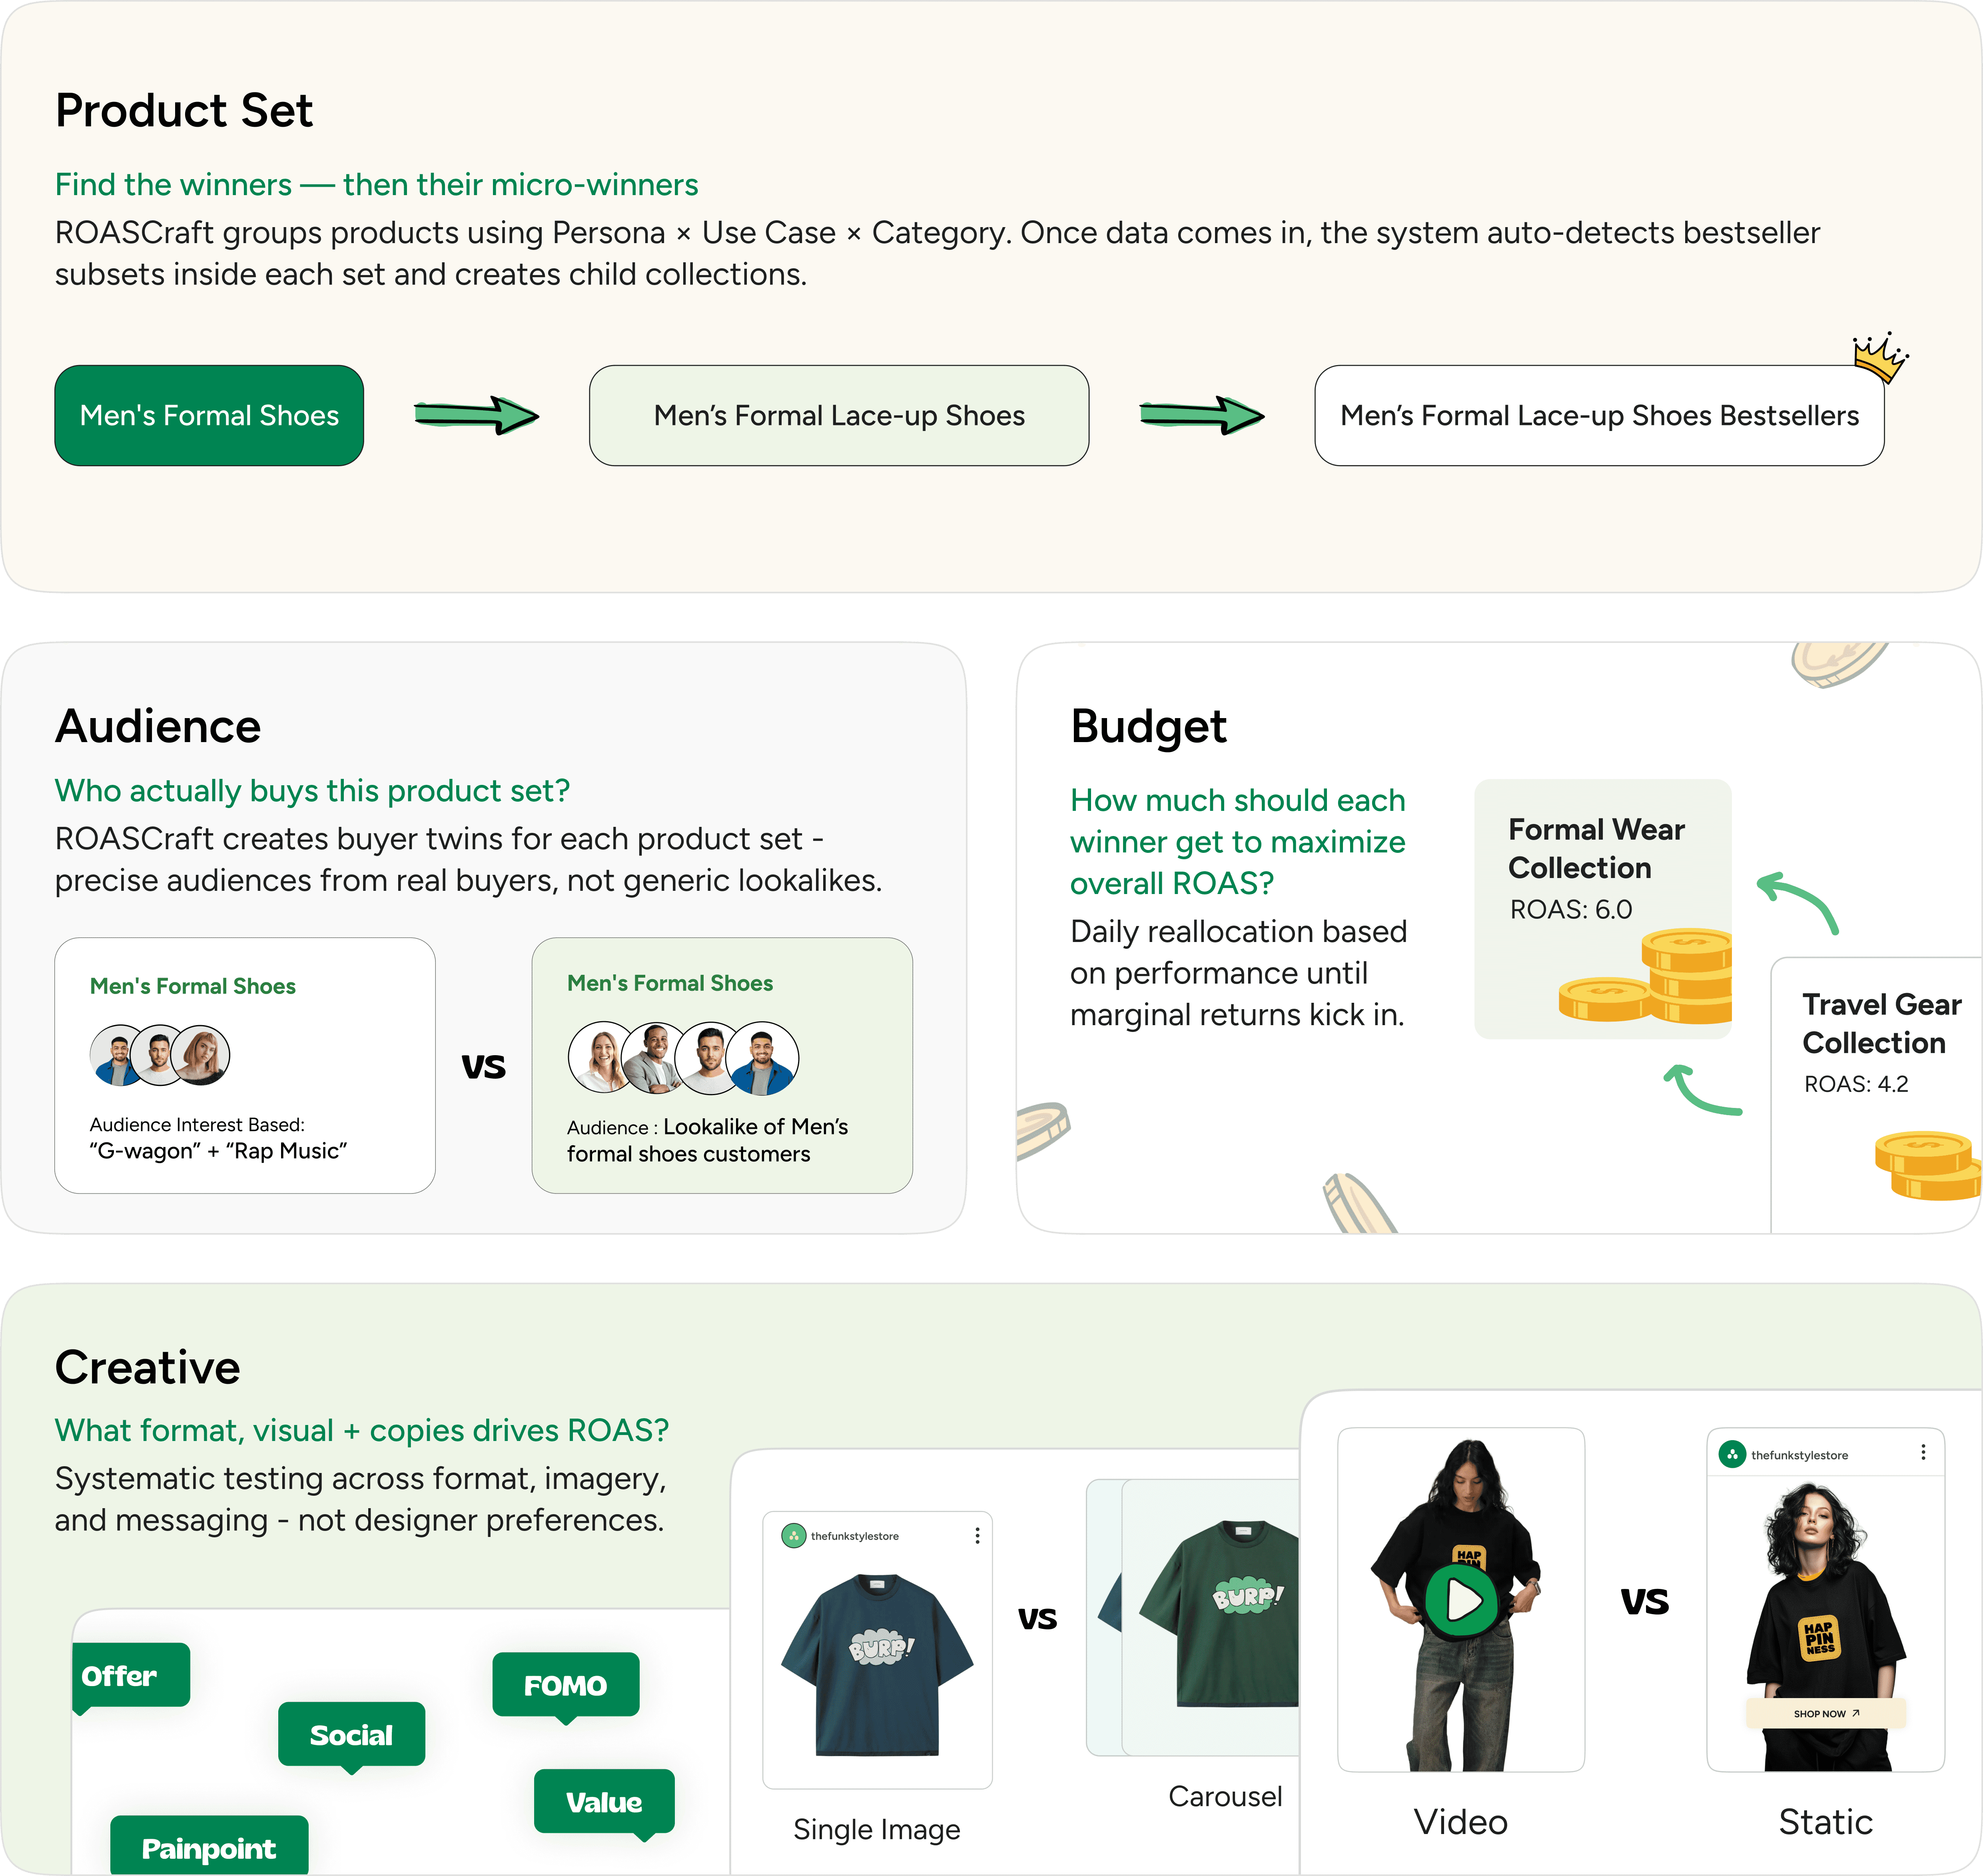The image size is (1983, 1876).
Task: Click the thefunkstylestore avatar on static post
Action: click(x=1732, y=1454)
